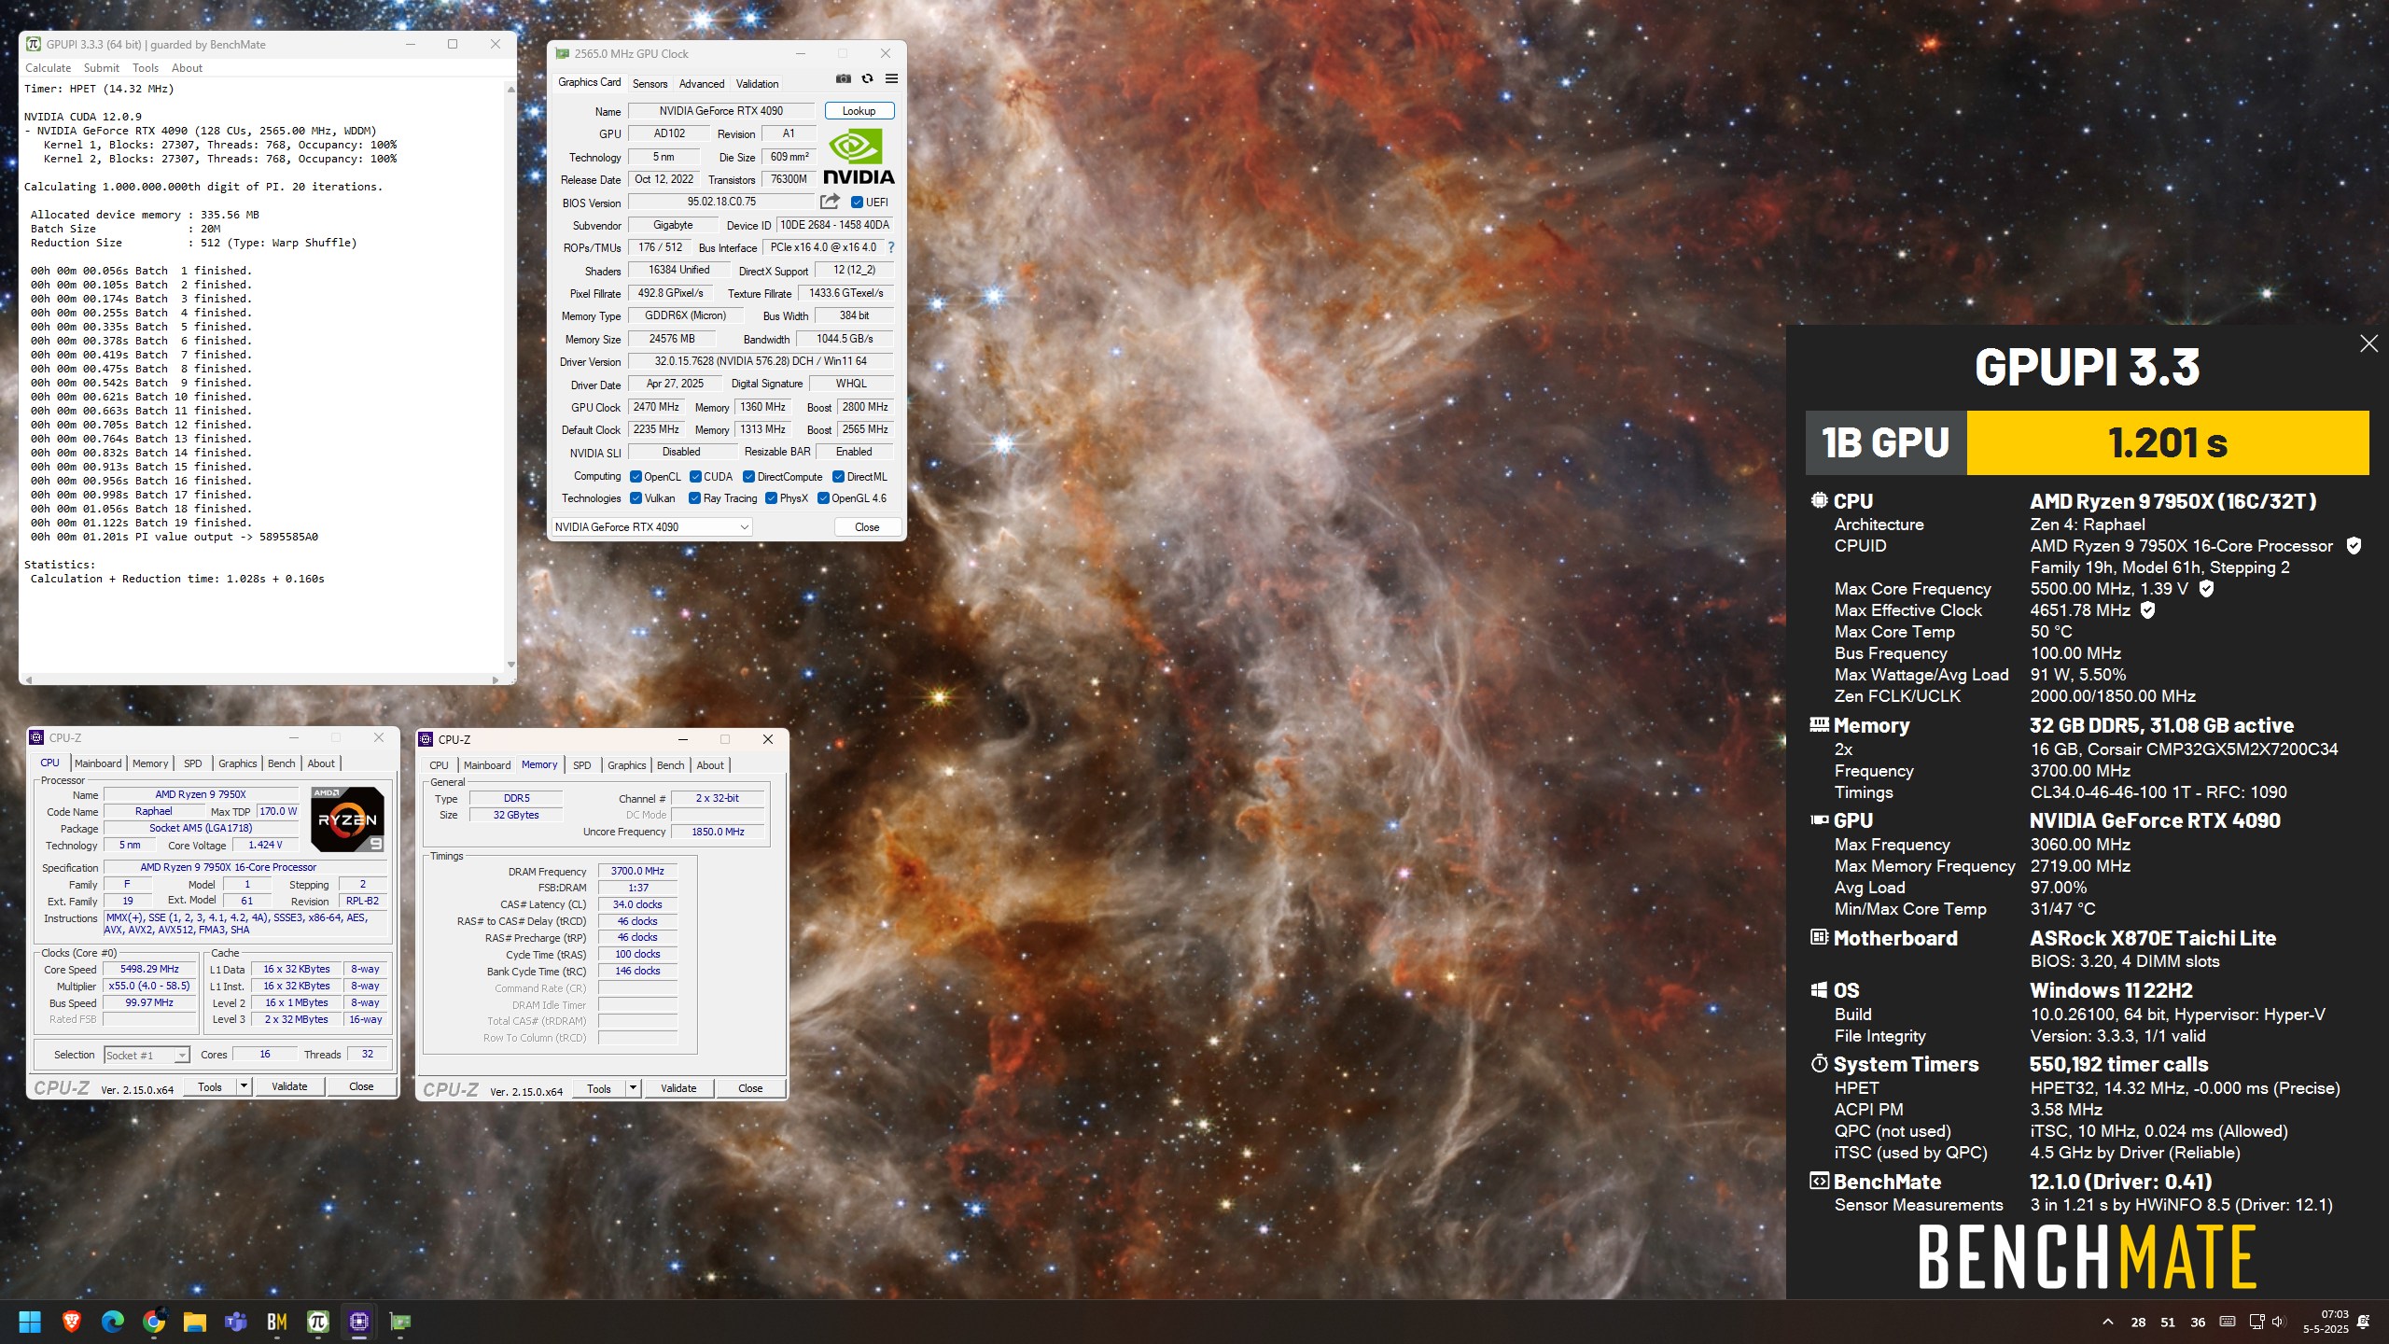
Task: Click the NVIDIA logo in GPU-Z
Action: click(859, 156)
